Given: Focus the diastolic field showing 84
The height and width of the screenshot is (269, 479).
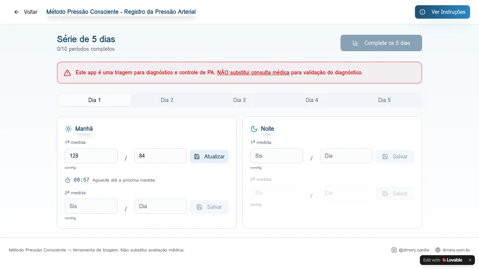Looking at the screenshot, I should (x=160, y=156).
